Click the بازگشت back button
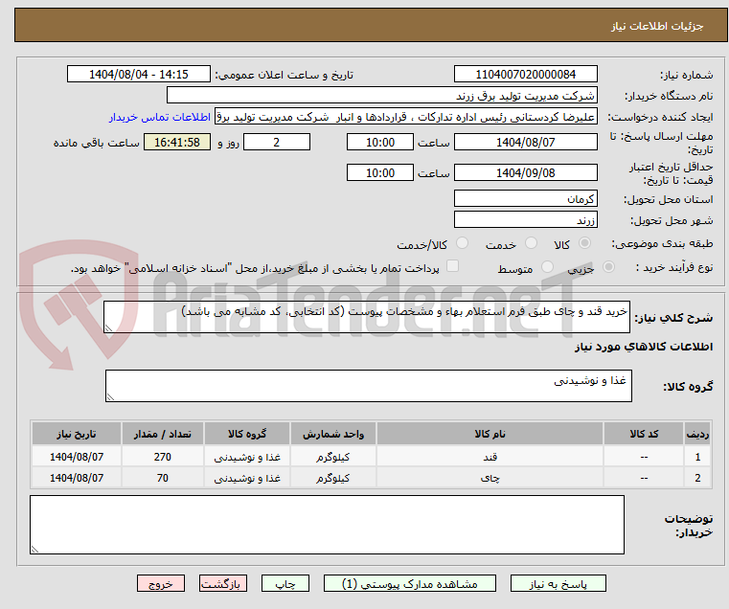 (223, 583)
